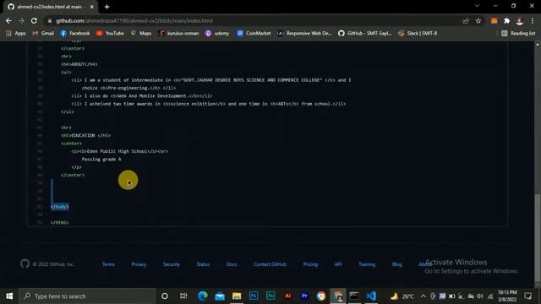Open the YouTube bookmark

(x=110, y=34)
